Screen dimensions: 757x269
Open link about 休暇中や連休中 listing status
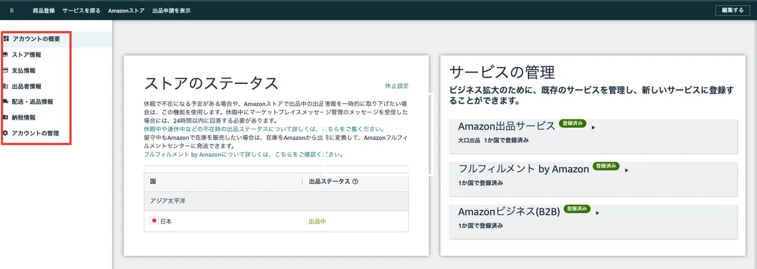pyautogui.click(x=264, y=129)
